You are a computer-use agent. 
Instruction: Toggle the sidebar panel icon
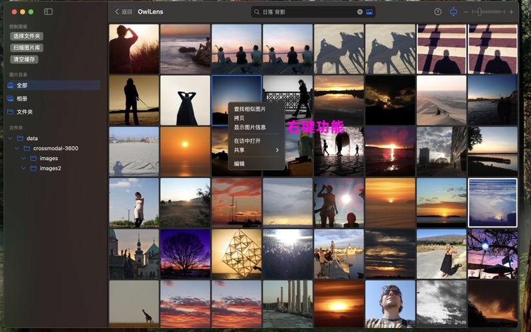click(48, 12)
